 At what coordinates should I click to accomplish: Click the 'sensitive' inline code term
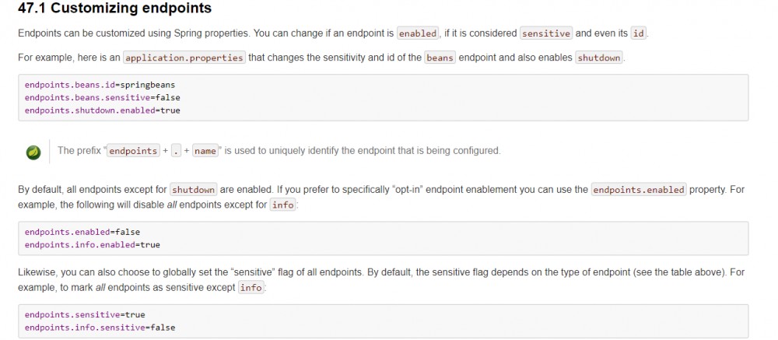[546, 33]
